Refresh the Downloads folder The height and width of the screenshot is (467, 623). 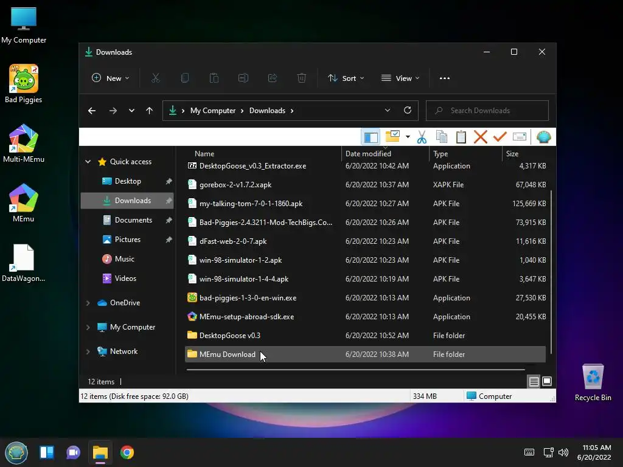coord(408,111)
